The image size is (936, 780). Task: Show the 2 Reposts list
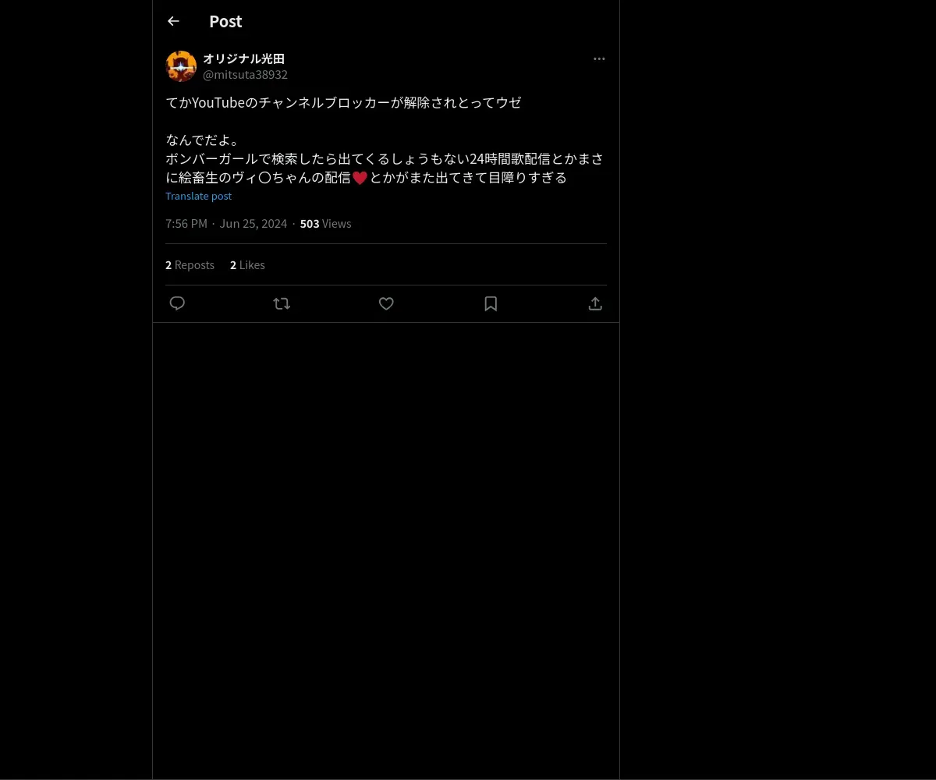[190, 265]
